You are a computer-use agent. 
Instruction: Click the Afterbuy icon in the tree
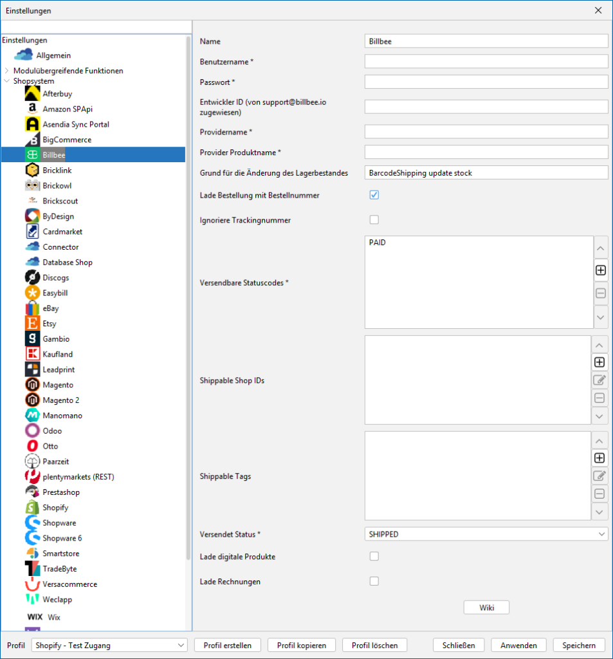point(33,94)
